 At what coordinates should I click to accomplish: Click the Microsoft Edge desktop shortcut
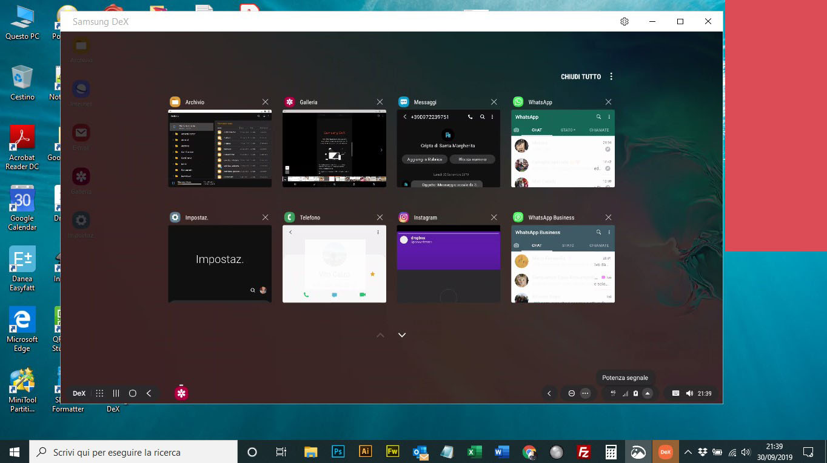tap(22, 329)
